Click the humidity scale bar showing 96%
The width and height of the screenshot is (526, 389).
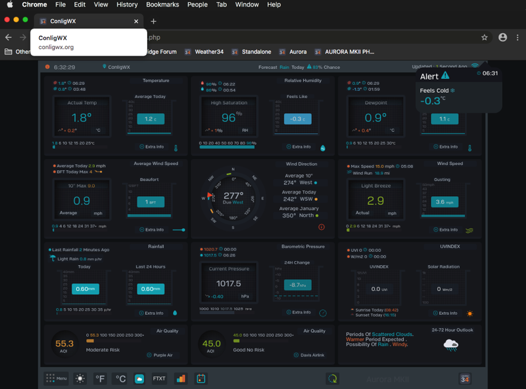pos(228,147)
